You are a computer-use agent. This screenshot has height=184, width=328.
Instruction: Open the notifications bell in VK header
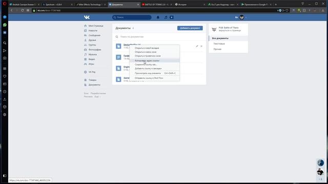point(158,17)
